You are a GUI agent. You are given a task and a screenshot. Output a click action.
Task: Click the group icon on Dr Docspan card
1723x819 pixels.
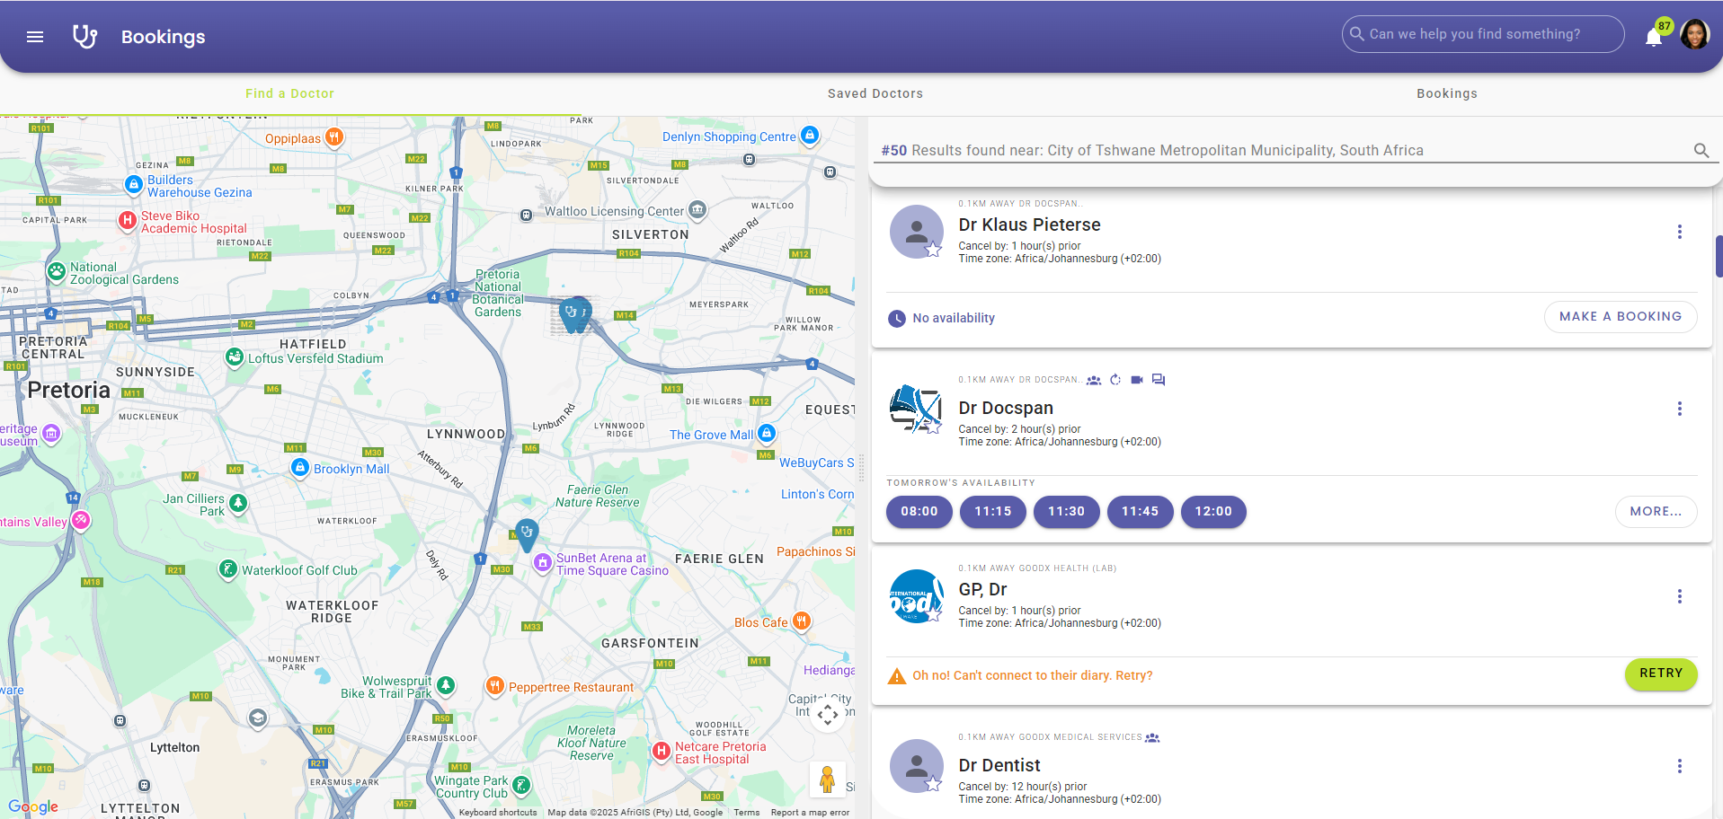tap(1094, 380)
